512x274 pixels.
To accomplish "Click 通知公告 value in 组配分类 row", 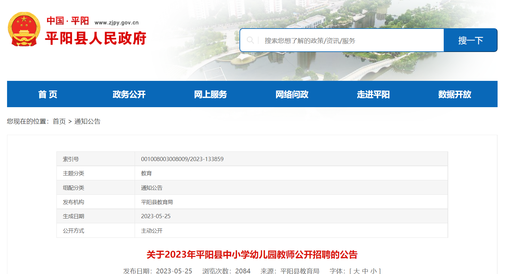I will (x=152, y=188).
